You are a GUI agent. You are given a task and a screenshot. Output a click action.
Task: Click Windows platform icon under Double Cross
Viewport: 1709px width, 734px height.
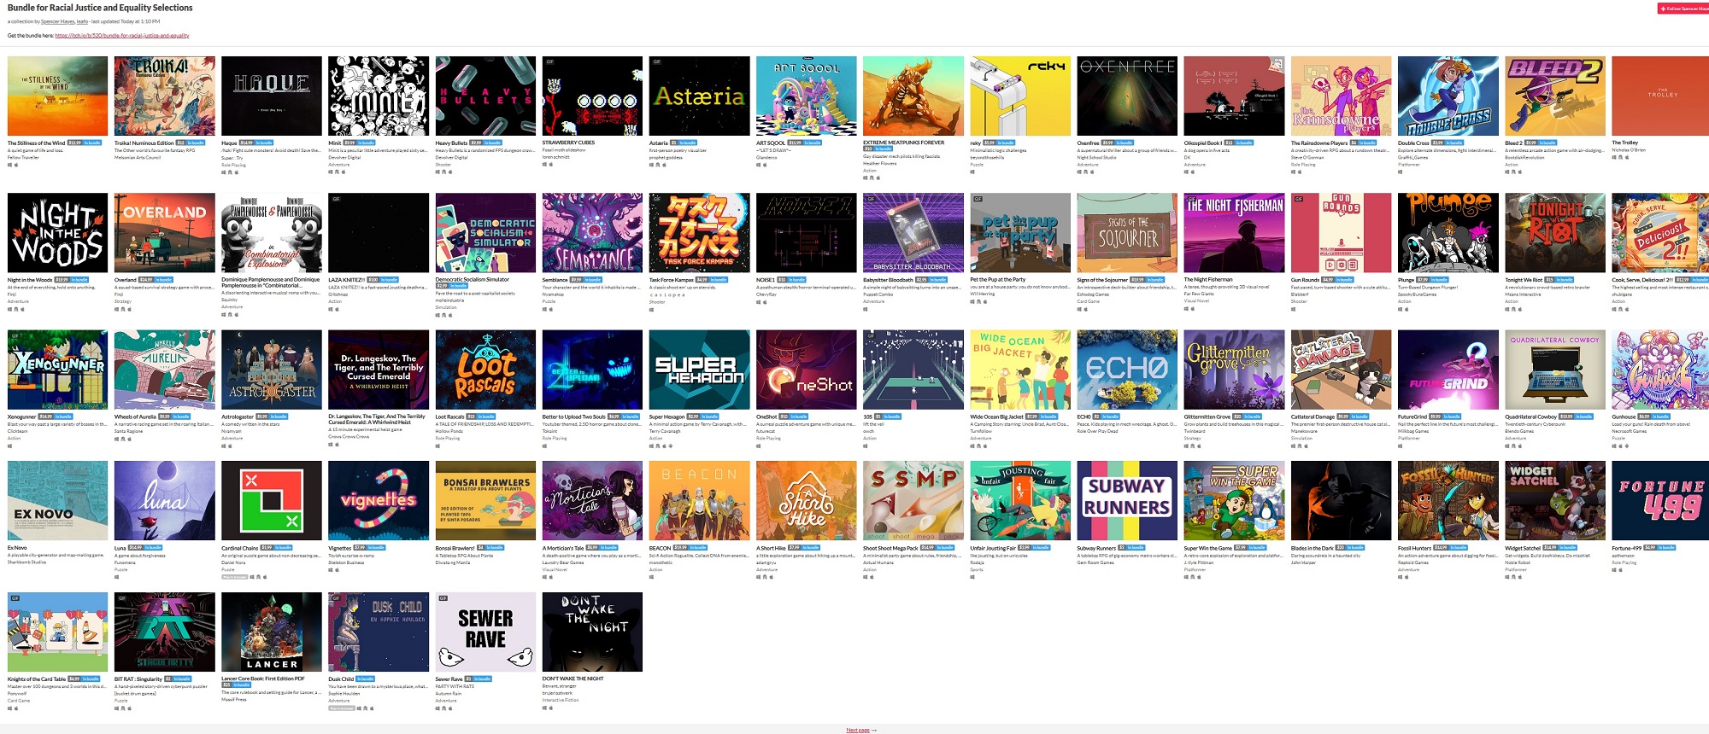[x=1400, y=172]
